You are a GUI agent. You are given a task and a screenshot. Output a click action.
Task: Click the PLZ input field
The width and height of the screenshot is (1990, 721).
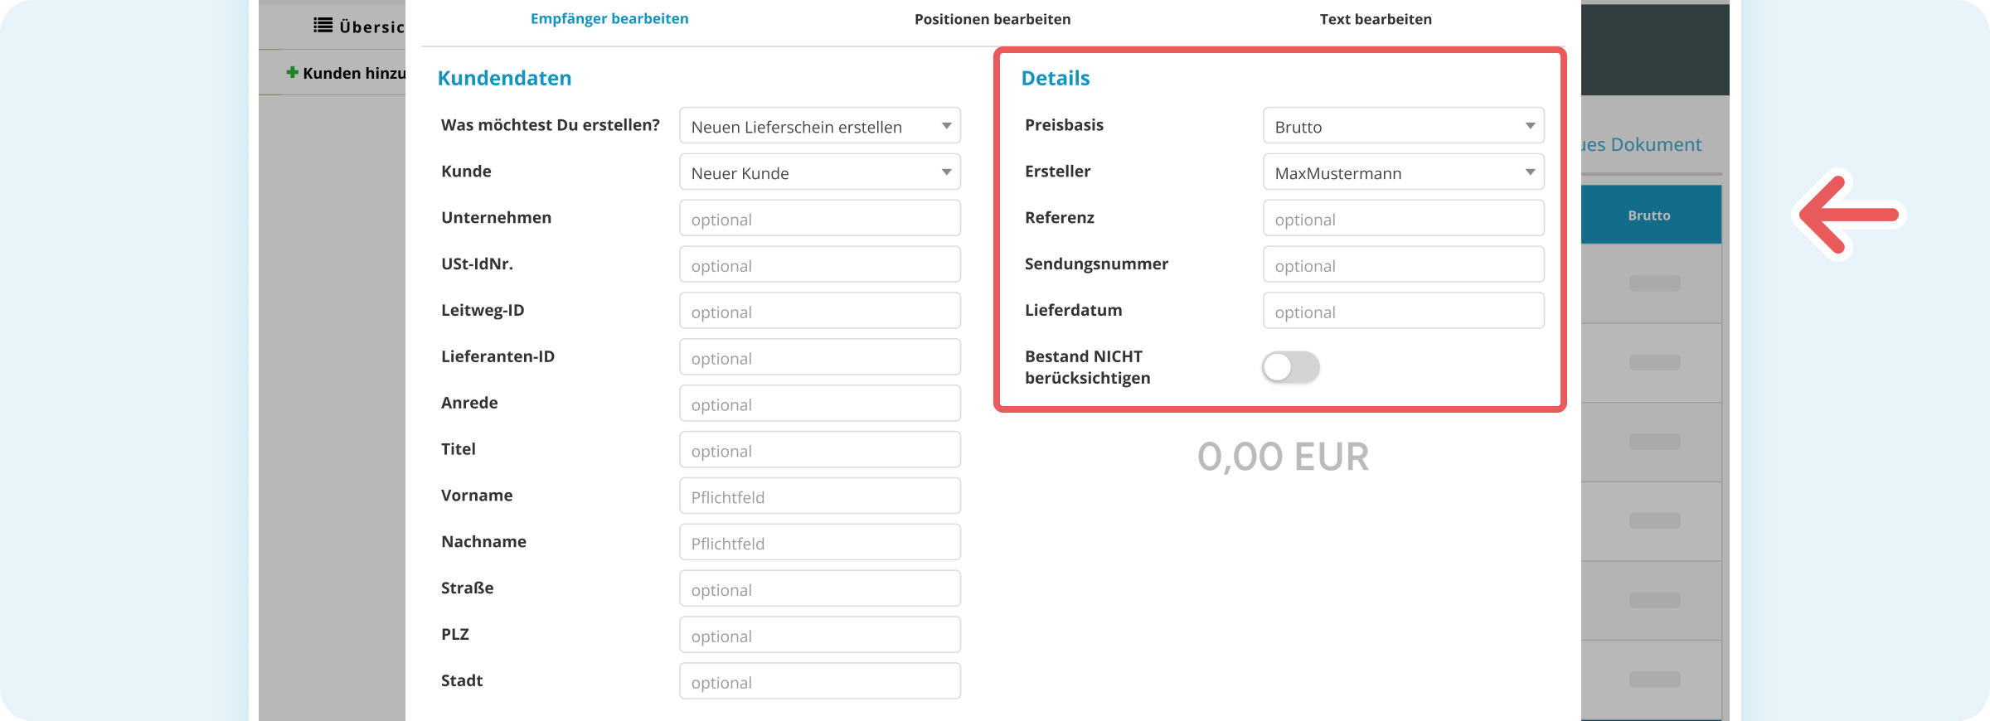tap(820, 636)
